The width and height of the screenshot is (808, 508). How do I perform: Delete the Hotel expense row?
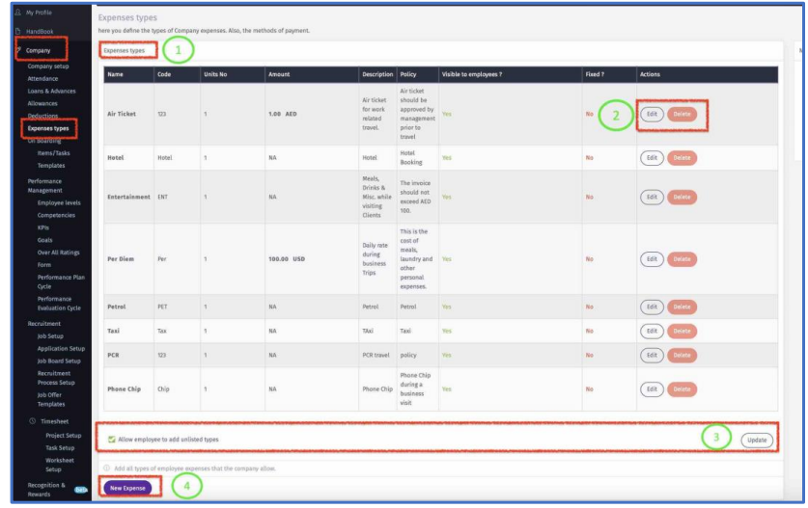682,159
